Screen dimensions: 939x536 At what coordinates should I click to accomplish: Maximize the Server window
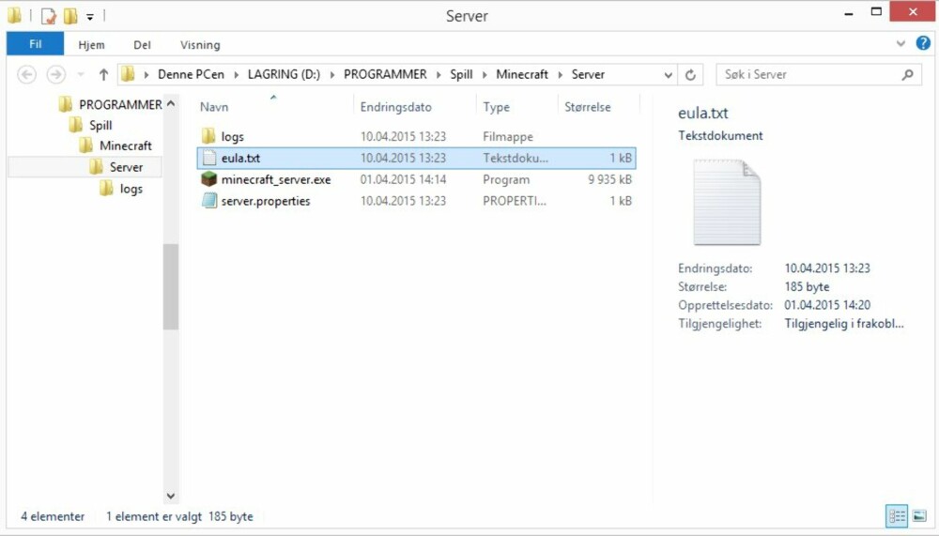point(876,12)
